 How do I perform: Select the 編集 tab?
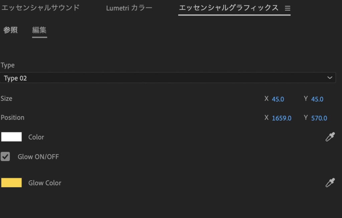click(x=39, y=30)
